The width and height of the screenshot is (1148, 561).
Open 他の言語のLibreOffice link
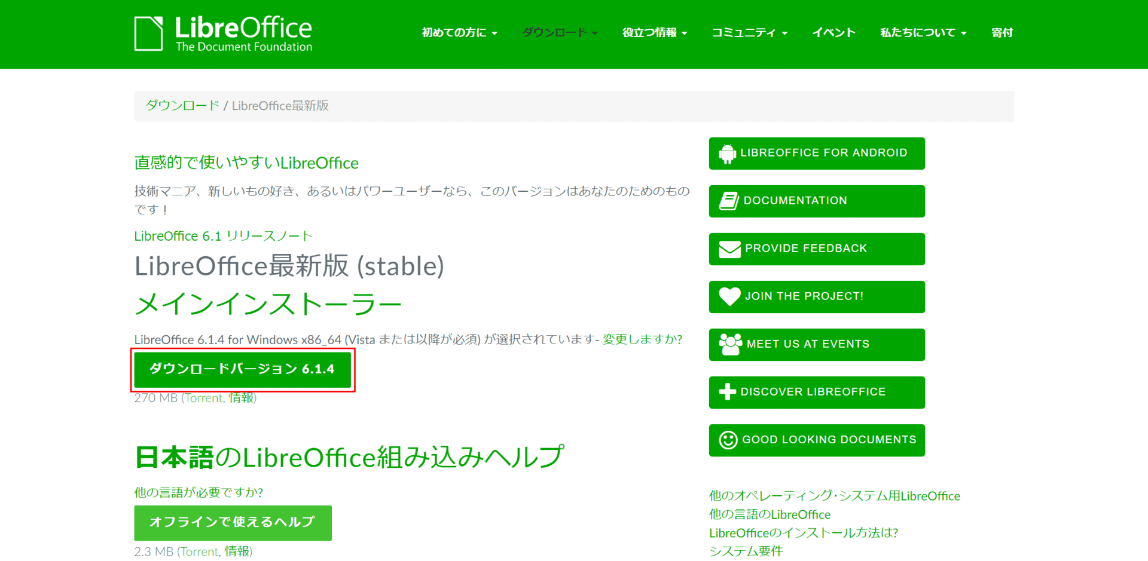point(770,514)
